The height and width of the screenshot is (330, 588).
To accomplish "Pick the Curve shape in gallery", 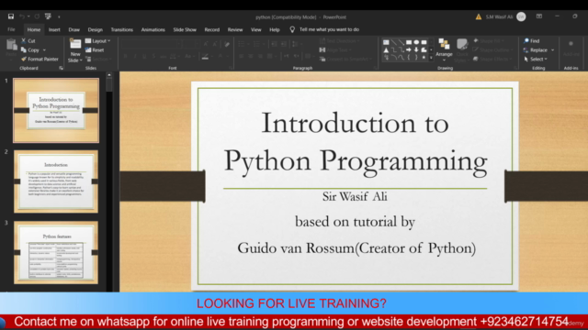I will (401, 57).
